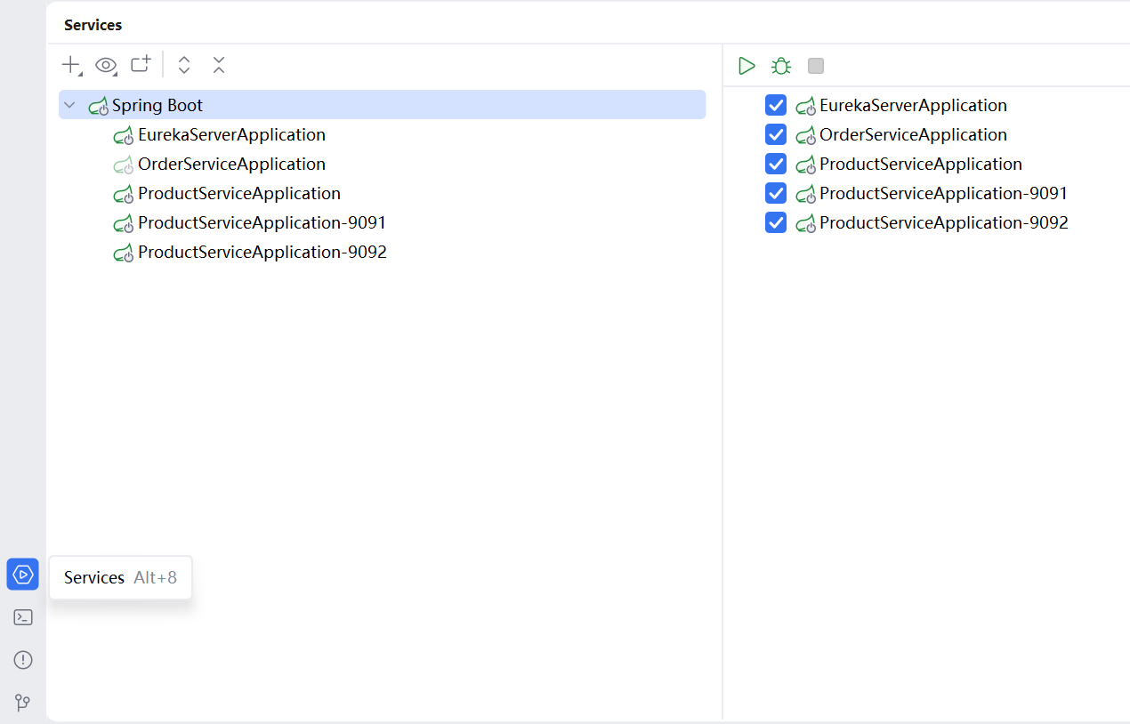This screenshot has height=724, width=1130.
Task: Collapse the Spring Boot node chevron
Action: point(69,105)
